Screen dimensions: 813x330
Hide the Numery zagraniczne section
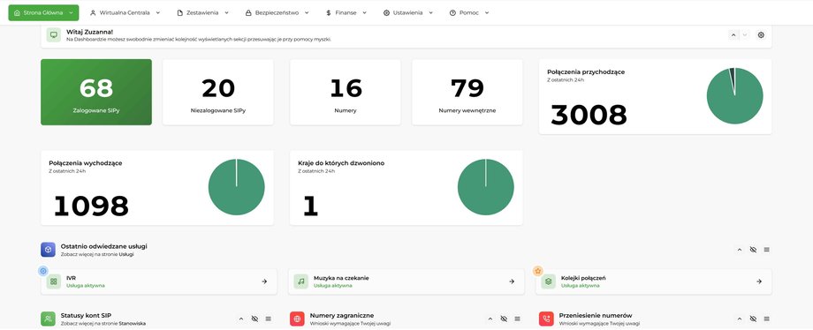coord(504,319)
